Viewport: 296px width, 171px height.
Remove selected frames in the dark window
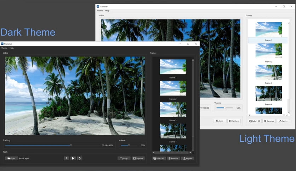click(173, 158)
